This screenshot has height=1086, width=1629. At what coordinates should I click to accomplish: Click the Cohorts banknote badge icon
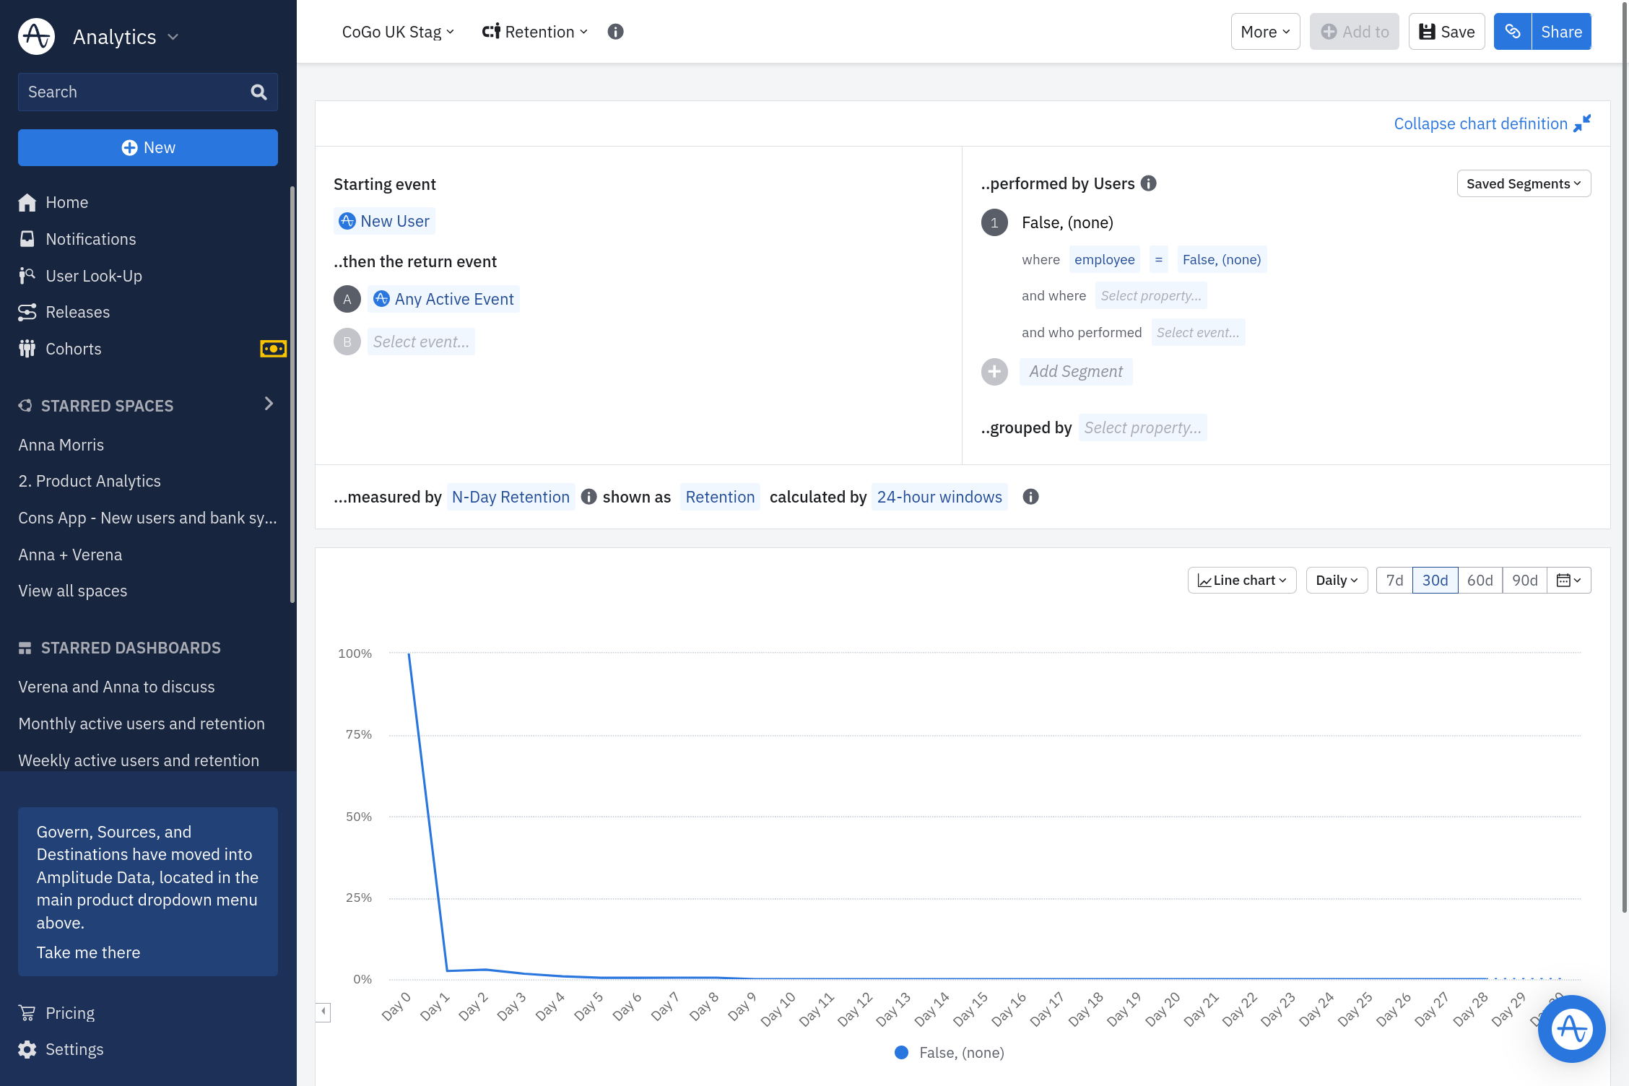[x=273, y=349]
